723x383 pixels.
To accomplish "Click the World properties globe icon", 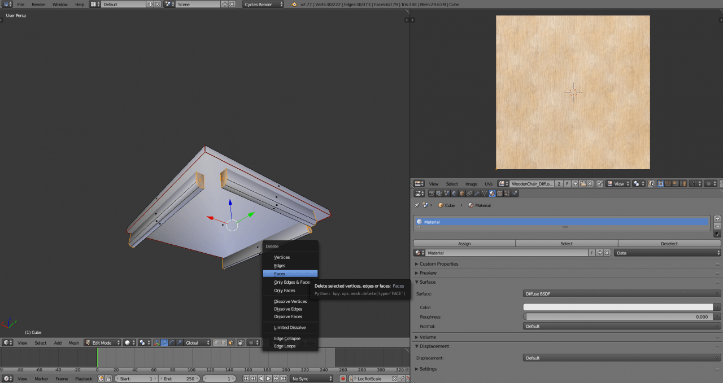I will 454,193.
